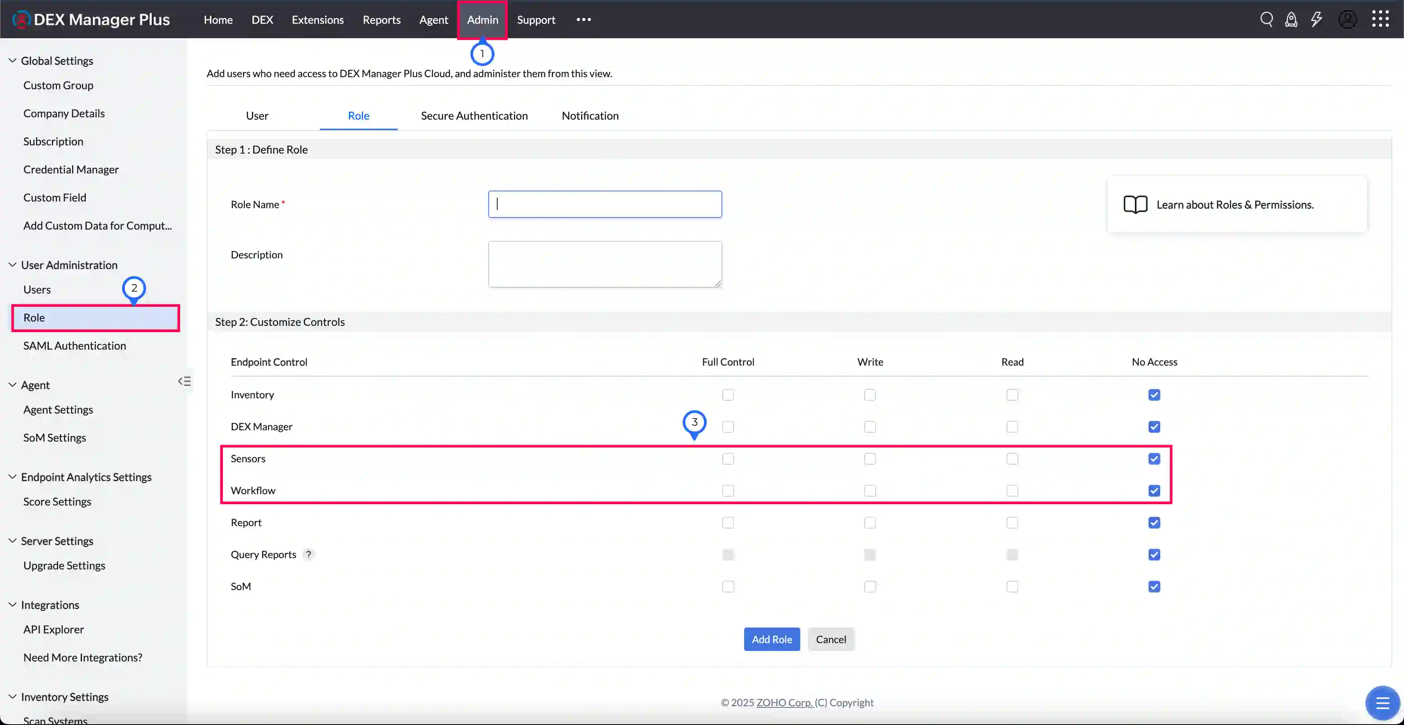1404x725 pixels.
Task: Open the search magnifier icon
Action: pos(1266,19)
